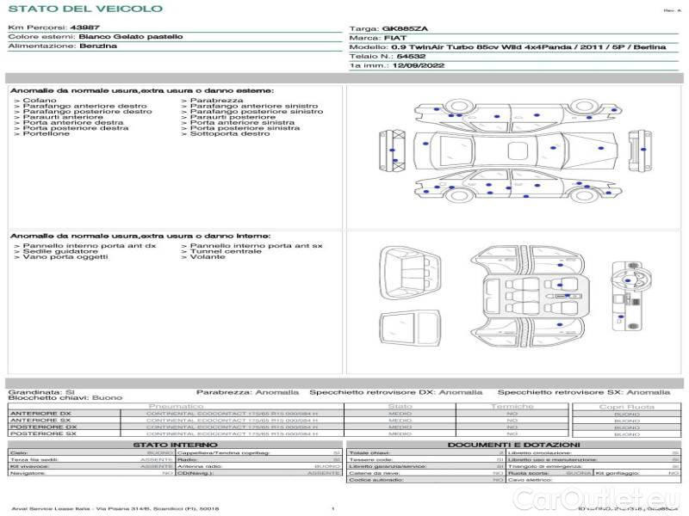689x516 pixels.
Task: Click the steering wheel damage marker
Action: point(626,278)
